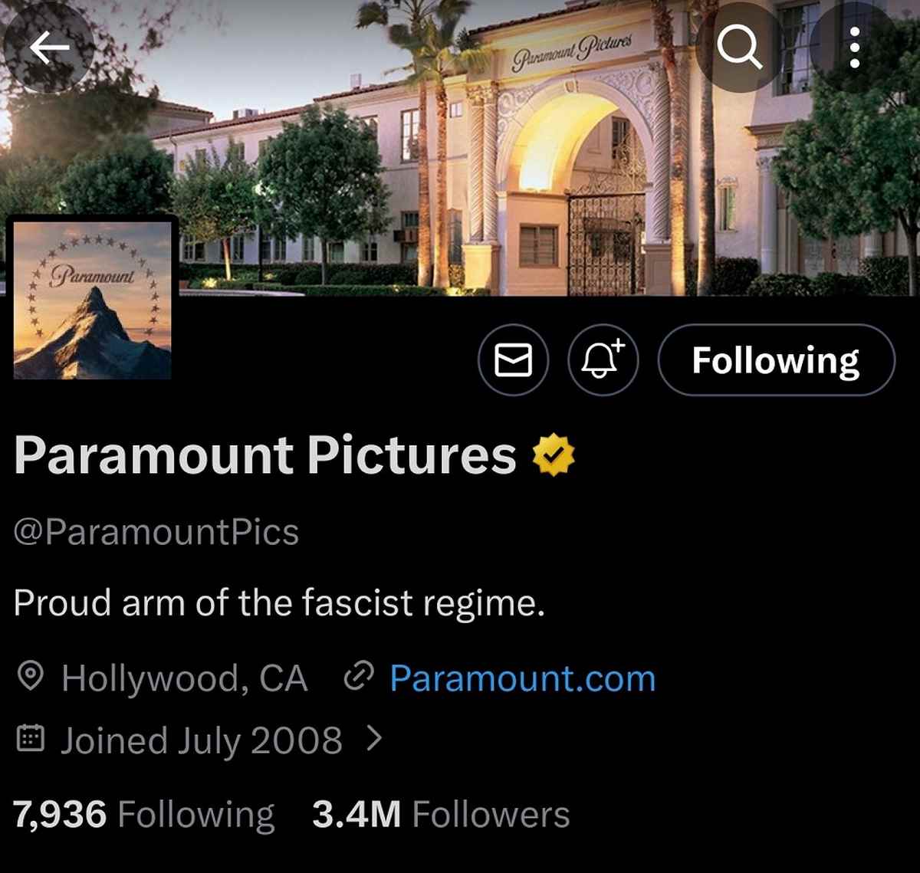Click the Paramount Pictures display name

point(264,455)
